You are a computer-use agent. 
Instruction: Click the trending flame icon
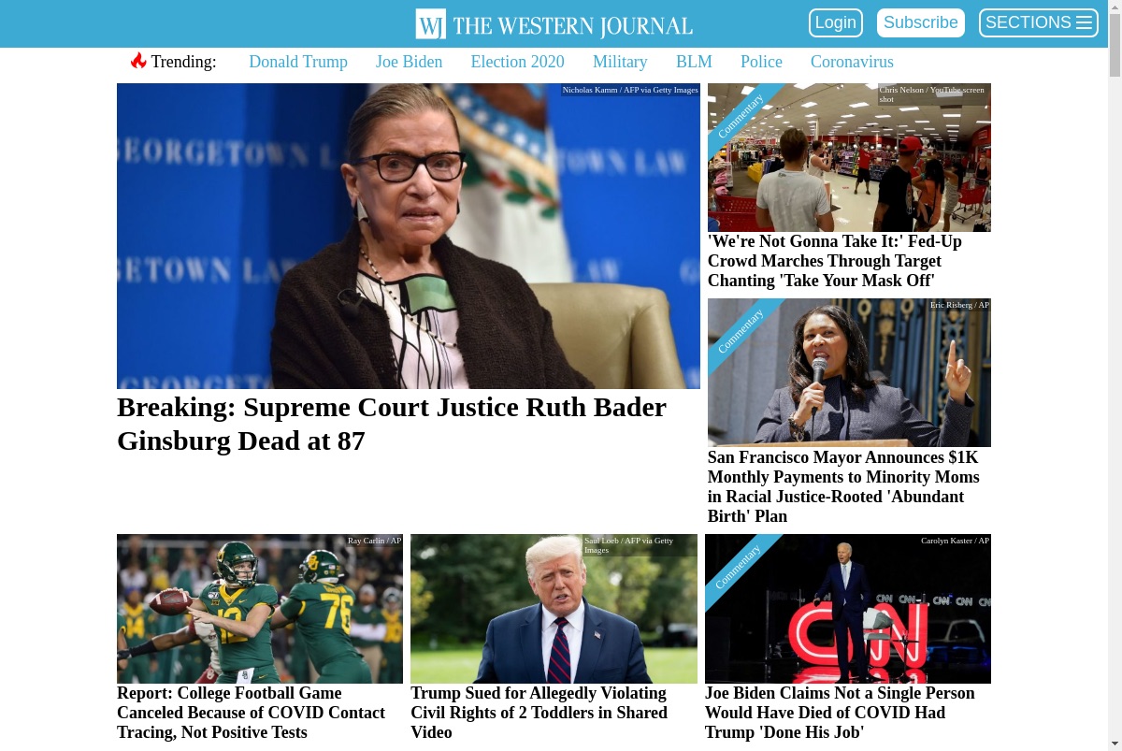[x=138, y=61]
